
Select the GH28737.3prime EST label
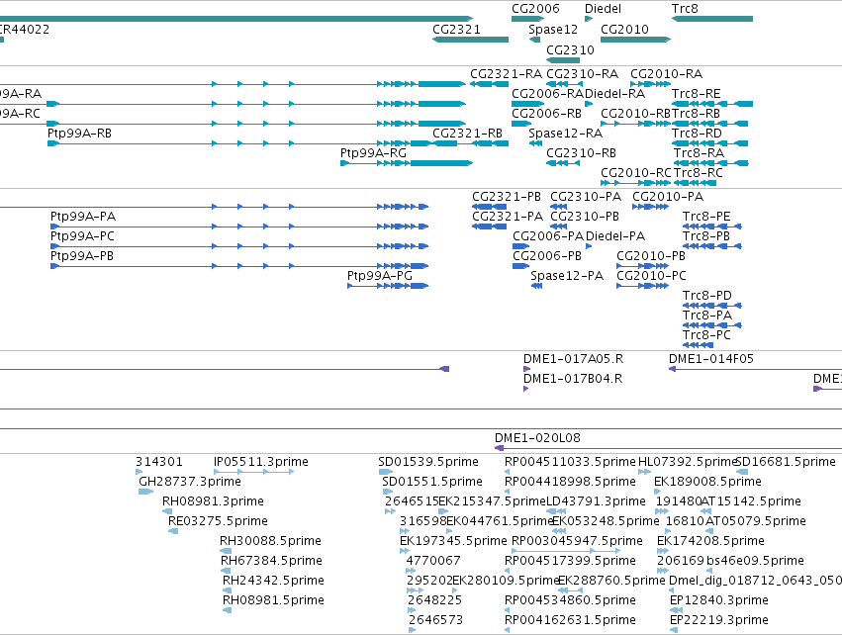click(x=190, y=482)
